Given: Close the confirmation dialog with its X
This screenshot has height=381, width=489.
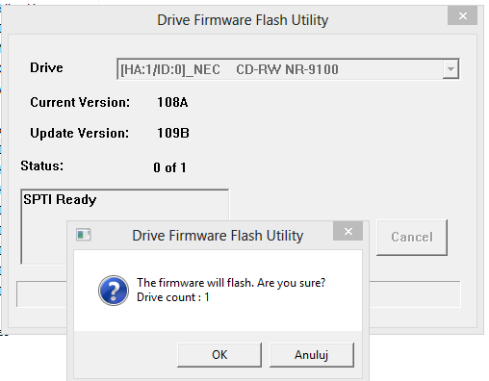Looking at the screenshot, I should [348, 231].
